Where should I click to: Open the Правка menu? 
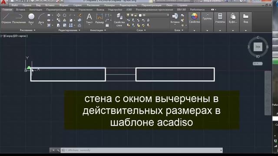tap(27, 5)
